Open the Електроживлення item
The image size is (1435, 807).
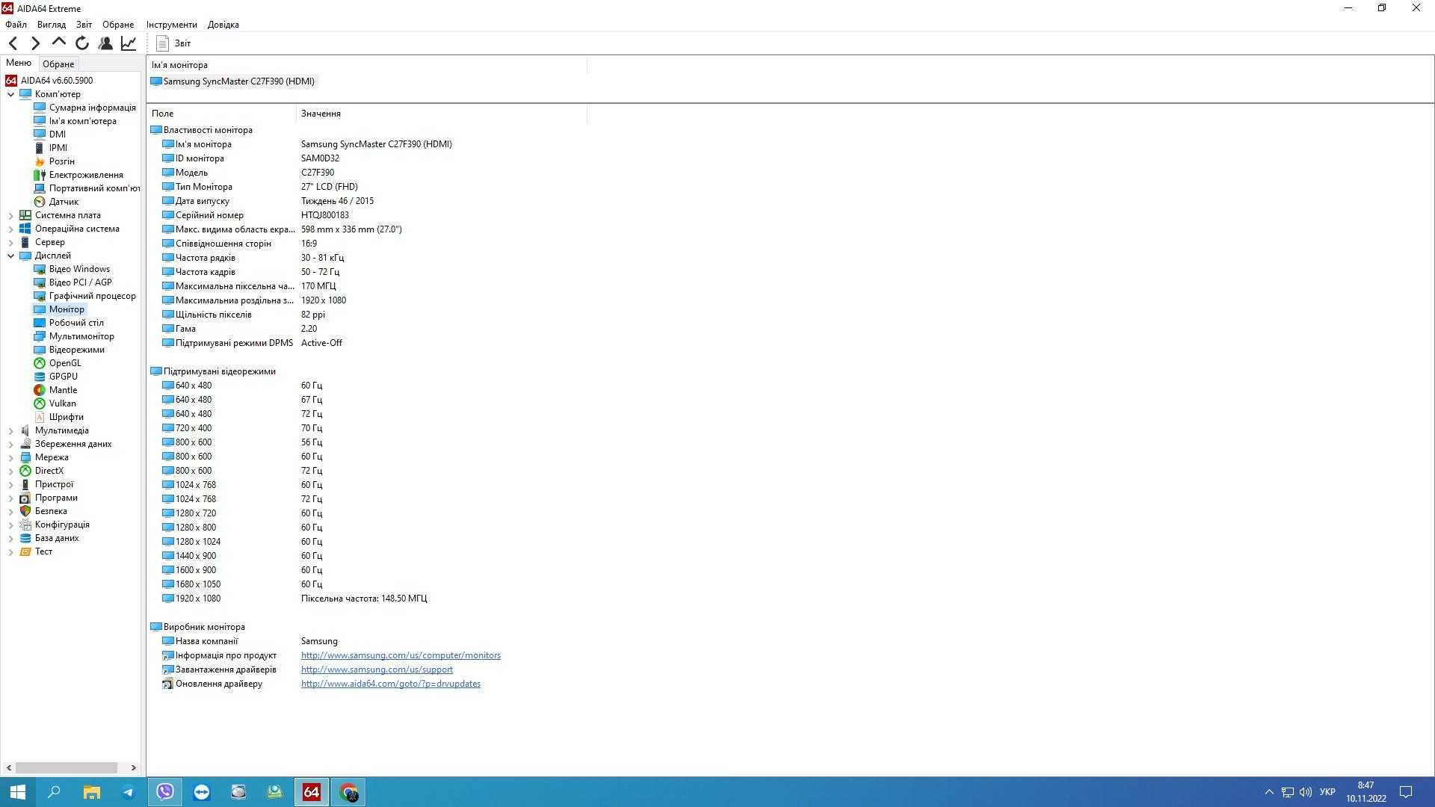[x=86, y=175]
